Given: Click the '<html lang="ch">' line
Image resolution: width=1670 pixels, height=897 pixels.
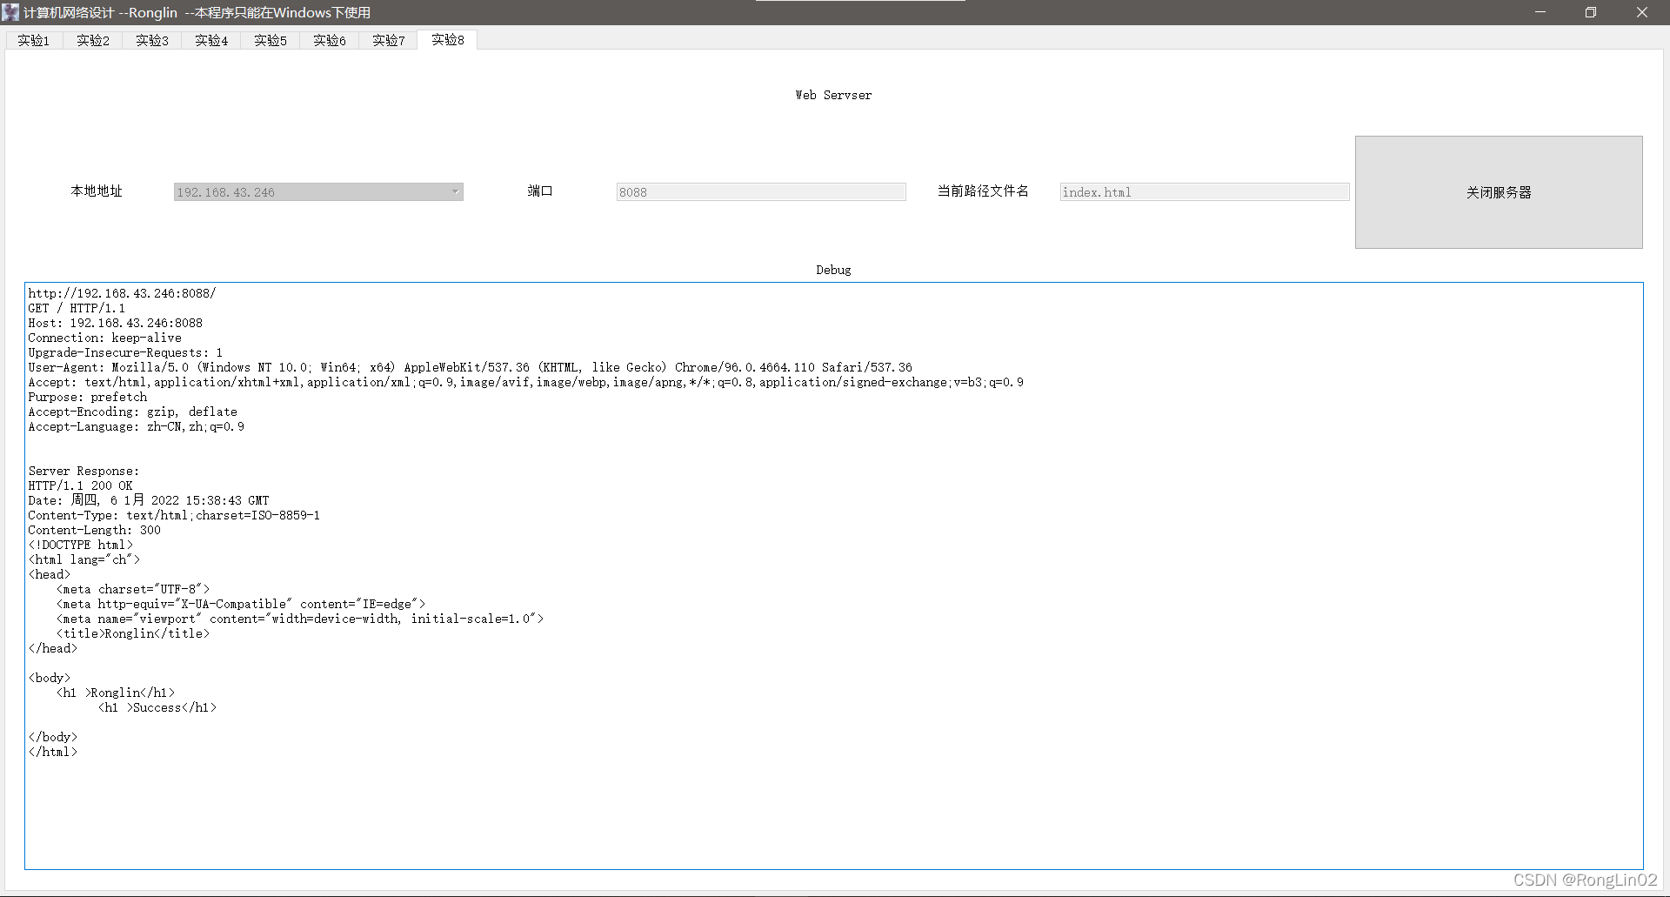Looking at the screenshot, I should (x=84, y=559).
